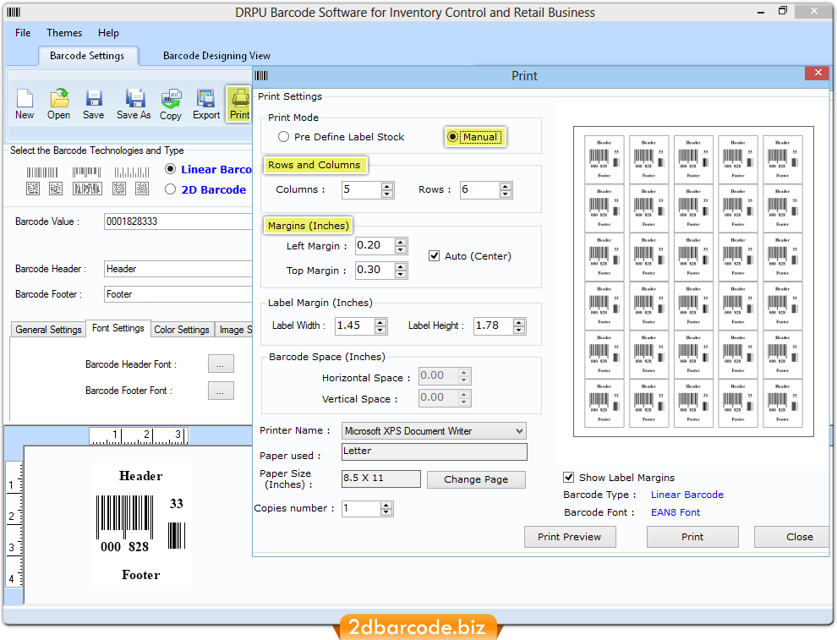Toggle the Auto (Center) checkbox
Screen dimensions: 837x640
point(434,256)
